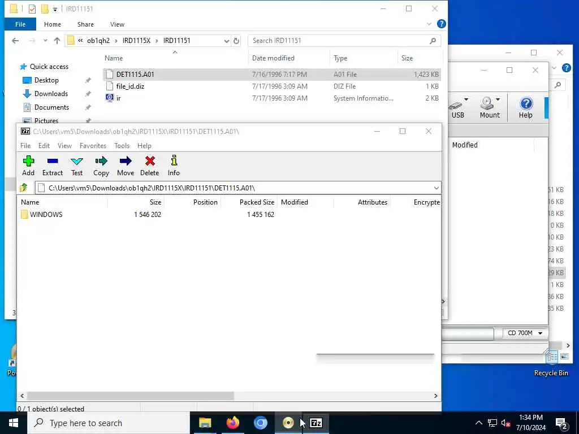The width and height of the screenshot is (579, 434).
Task: Click the Add button in 7-Zip
Action: [x=28, y=166]
